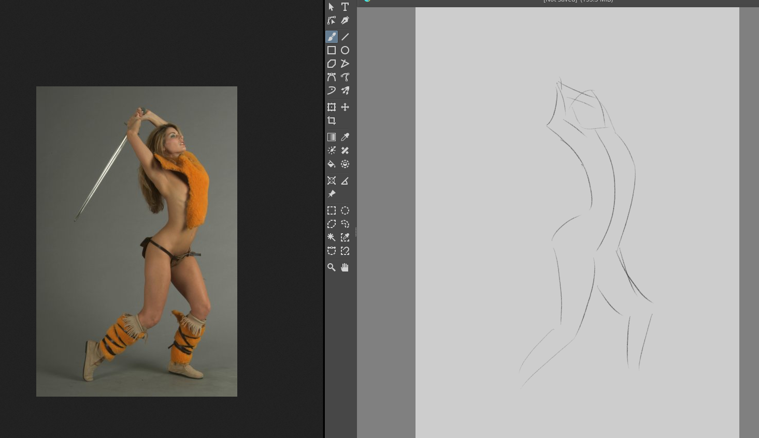Select the Multibrush tool
This screenshot has height=438, width=759.
point(345,90)
